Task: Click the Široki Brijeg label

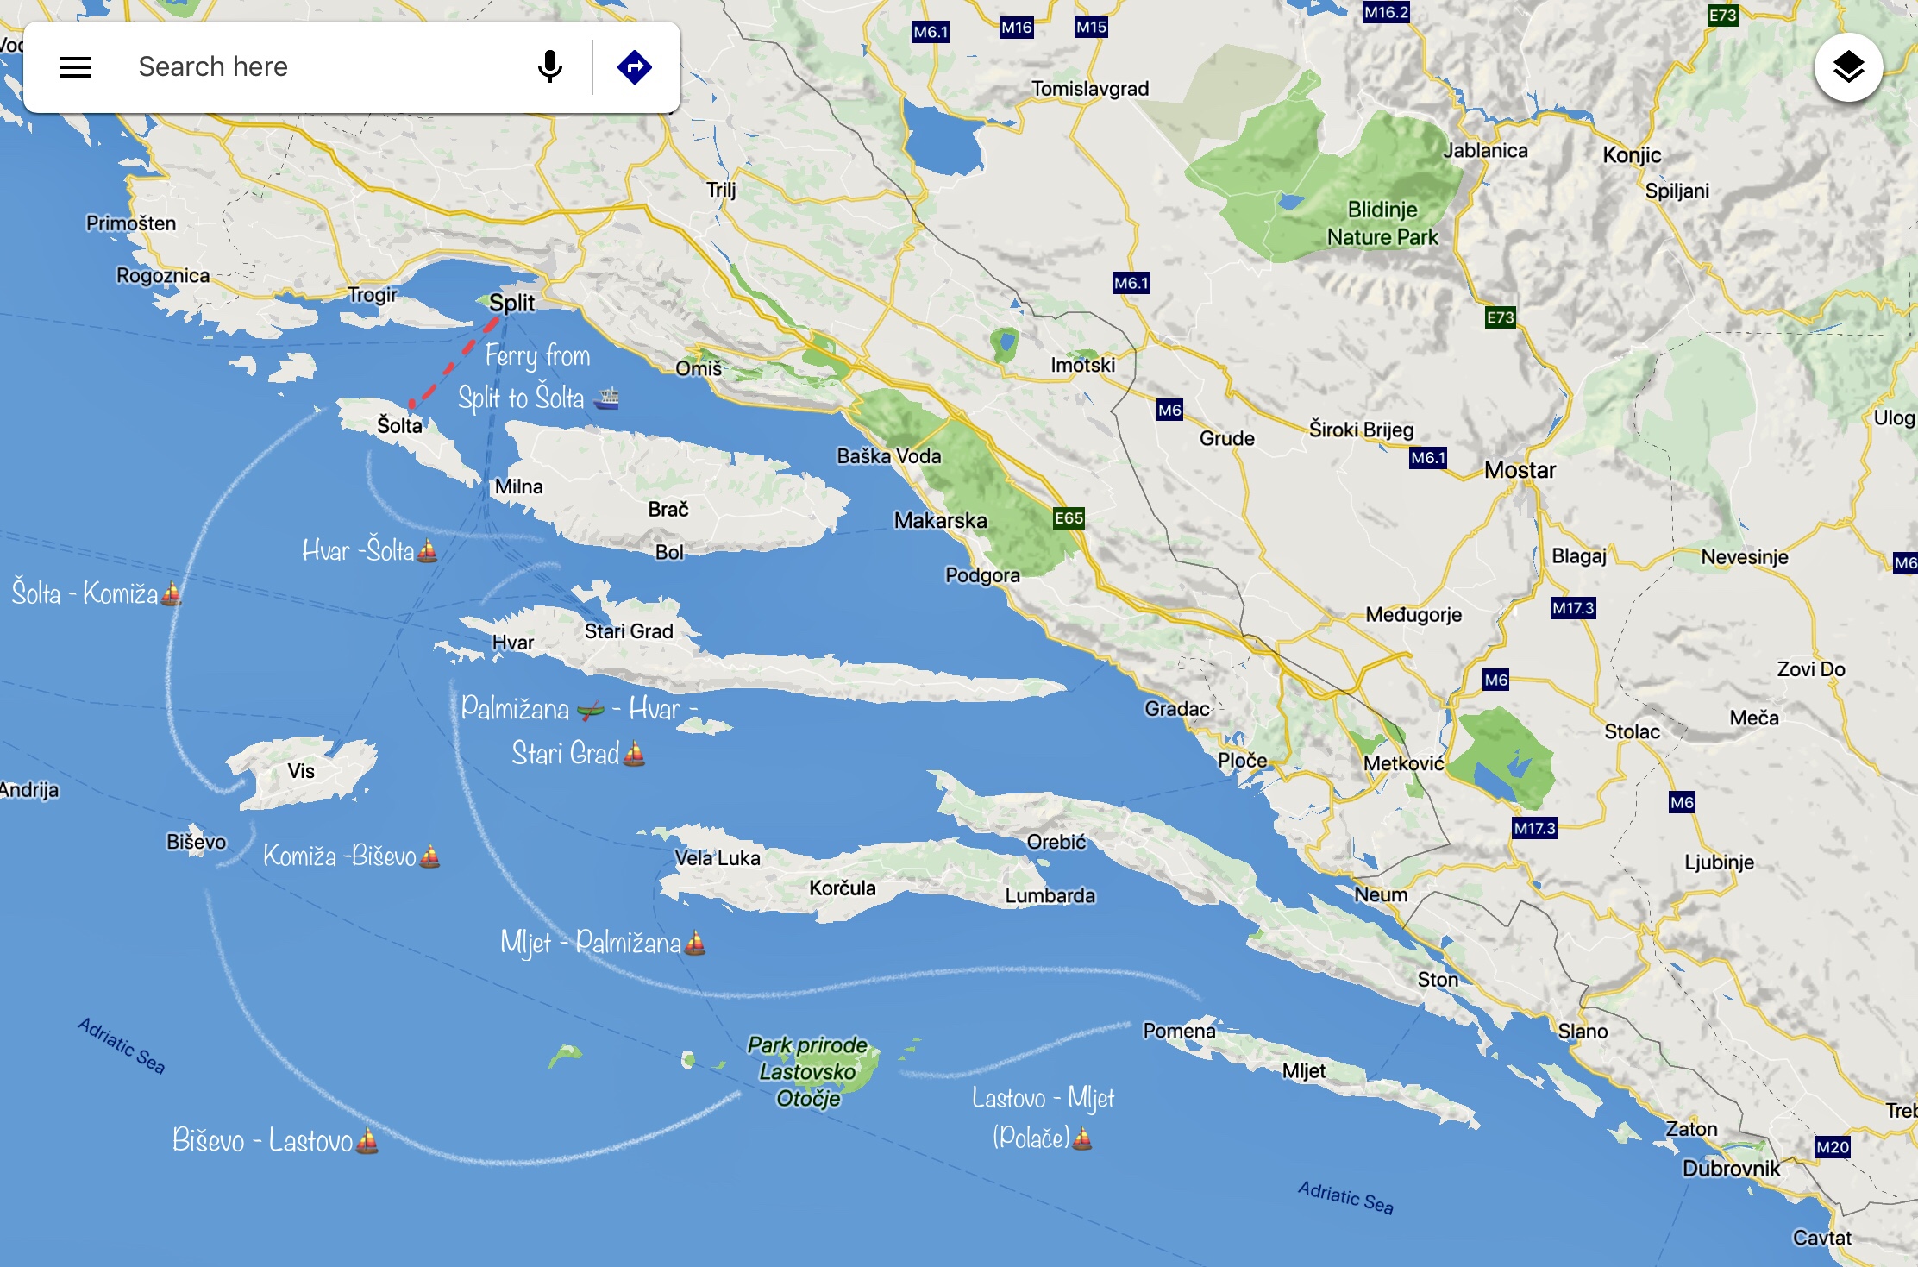Action: click(x=1361, y=430)
